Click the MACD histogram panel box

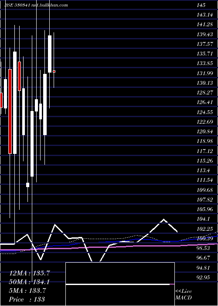pos(120,284)
